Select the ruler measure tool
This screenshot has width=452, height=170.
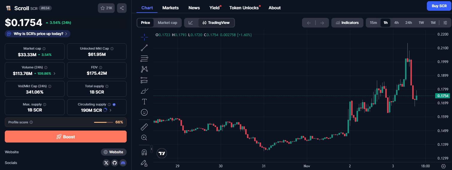tap(144, 127)
